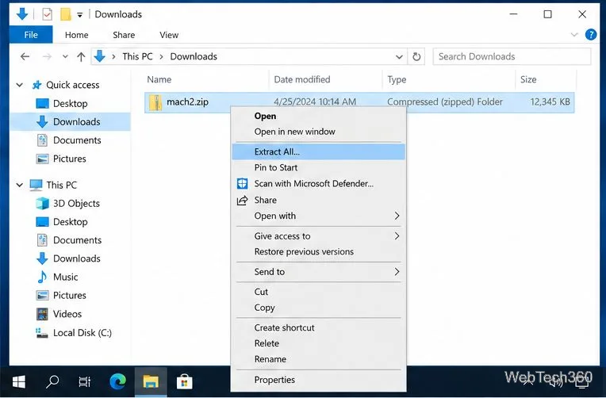
Task: Open Pictures under Quick access
Action: [70, 159]
